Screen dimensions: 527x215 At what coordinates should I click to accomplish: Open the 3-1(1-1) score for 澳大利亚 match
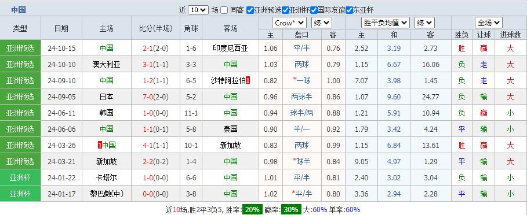pyautogui.click(x=155, y=64)
